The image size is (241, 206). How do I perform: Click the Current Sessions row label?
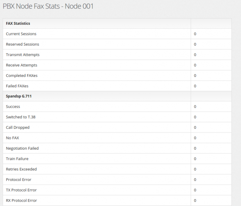21,34
